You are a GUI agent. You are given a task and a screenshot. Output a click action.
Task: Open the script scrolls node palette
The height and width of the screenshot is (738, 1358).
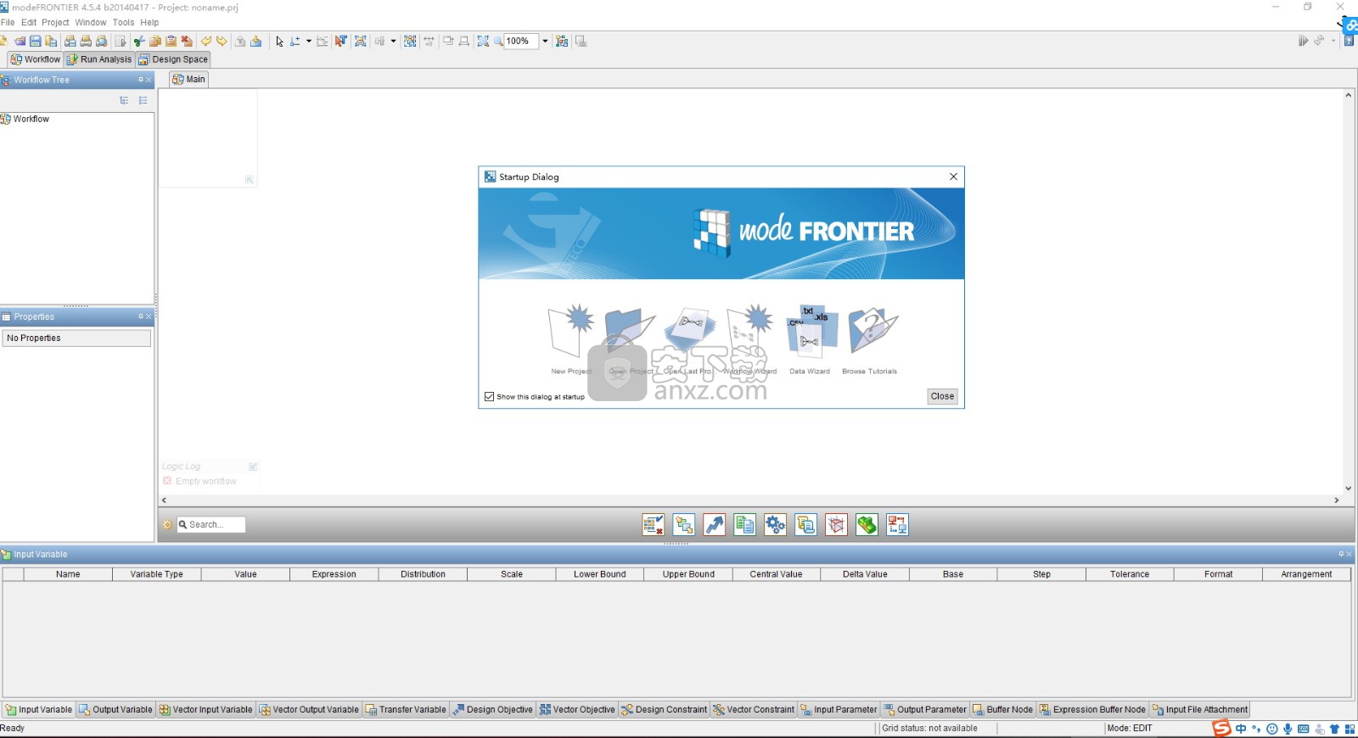tap(806, 525)
